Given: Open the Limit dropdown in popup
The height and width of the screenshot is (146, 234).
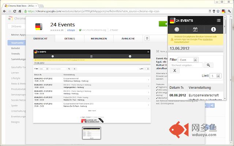Looking at the screenshot, I should tap(215, 76).
